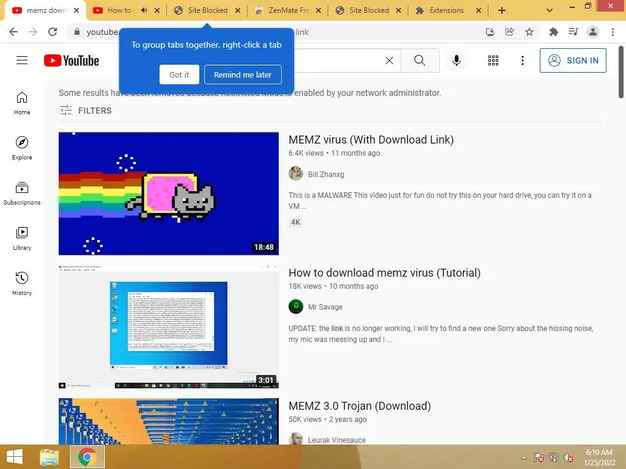This screenshot has height=469, width=626.
Task: Mute the "How to" tab audio icon
Action: (144, 10)
